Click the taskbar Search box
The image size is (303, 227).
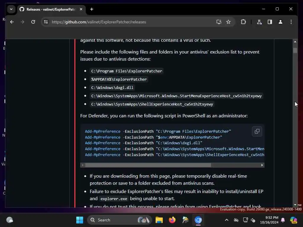(120, 220)
